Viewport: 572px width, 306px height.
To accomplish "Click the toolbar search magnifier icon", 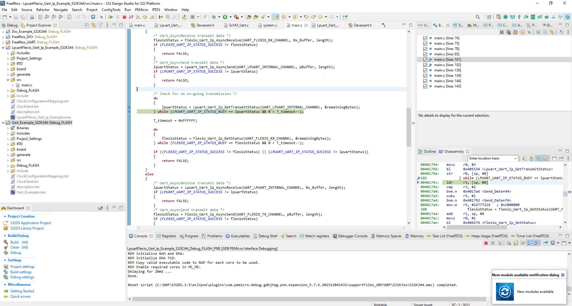I will [x=478, y=17].
